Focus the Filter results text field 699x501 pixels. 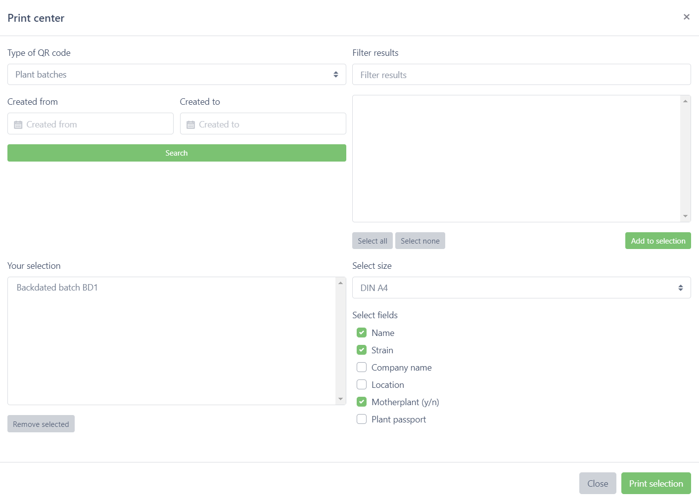coord(521,75)
